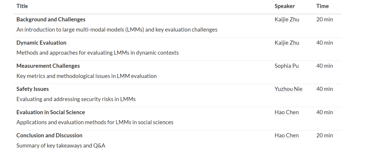This screenshot has height=162, width=368.
Task: Click the 20 min time for Background
Action: pos(325,19)
